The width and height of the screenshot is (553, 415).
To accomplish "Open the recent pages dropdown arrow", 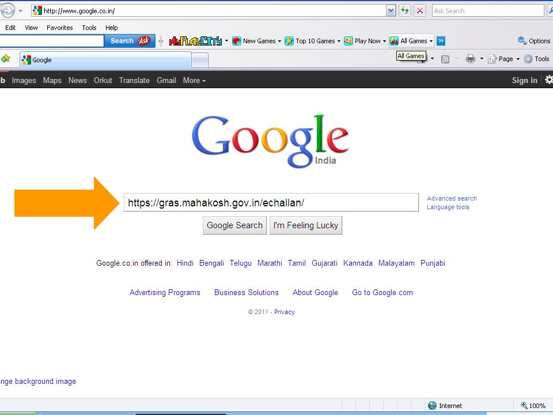I will (x=21, y=10).
